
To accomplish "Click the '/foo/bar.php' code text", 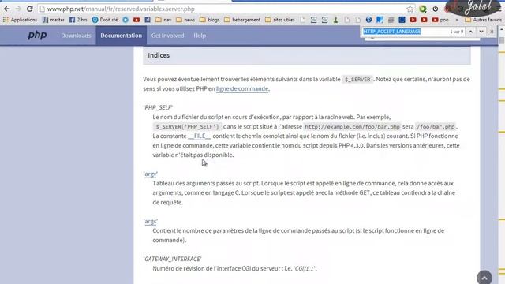I will pos(436,127).
